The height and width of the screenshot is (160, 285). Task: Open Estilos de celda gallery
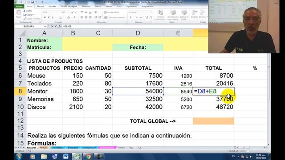pyautogui.click(x=184, y=15)
